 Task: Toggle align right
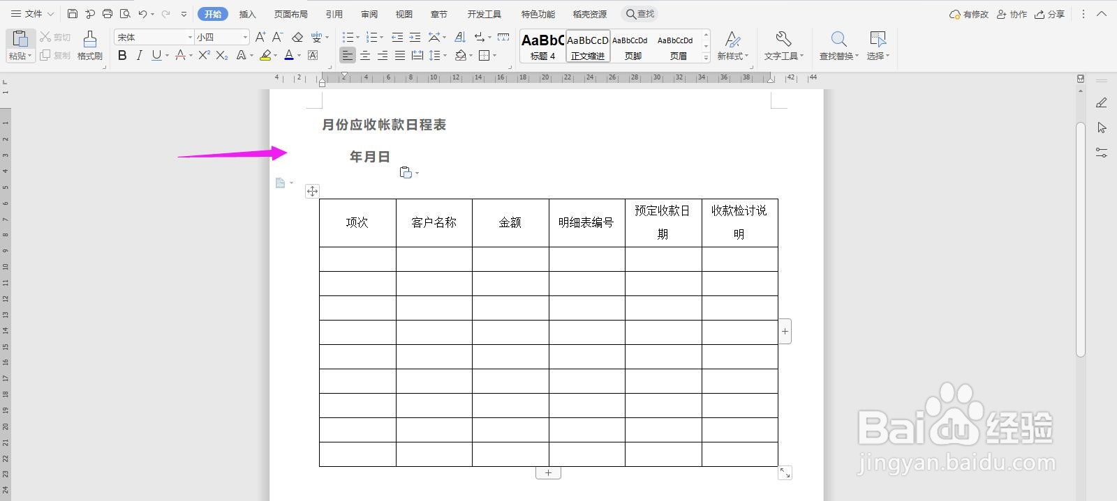coord(383,55)
